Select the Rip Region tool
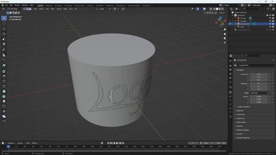The height and width of the screenshot is (155, 276). tap(4, 121)
